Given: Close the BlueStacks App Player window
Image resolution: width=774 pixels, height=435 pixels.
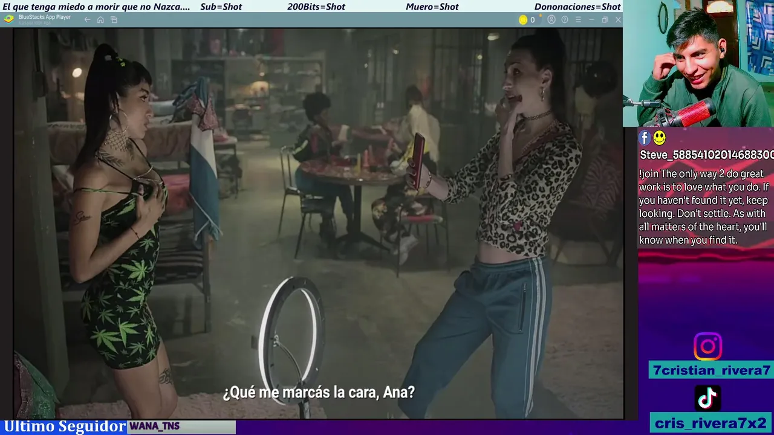Looking at the screenshot, I should 618,20.
